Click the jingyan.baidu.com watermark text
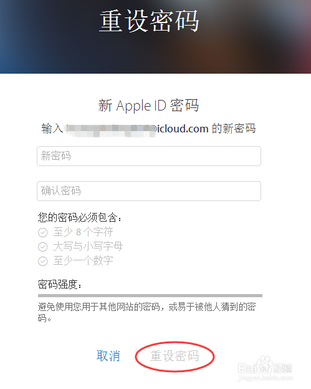This screenshot has height=389, width=311. tap(266, 378)
